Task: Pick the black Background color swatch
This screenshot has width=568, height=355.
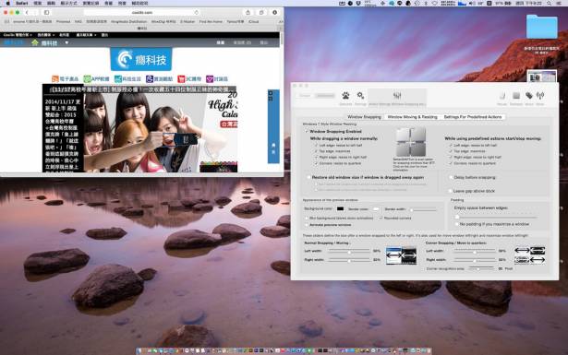Action: (x=340, y=209)
